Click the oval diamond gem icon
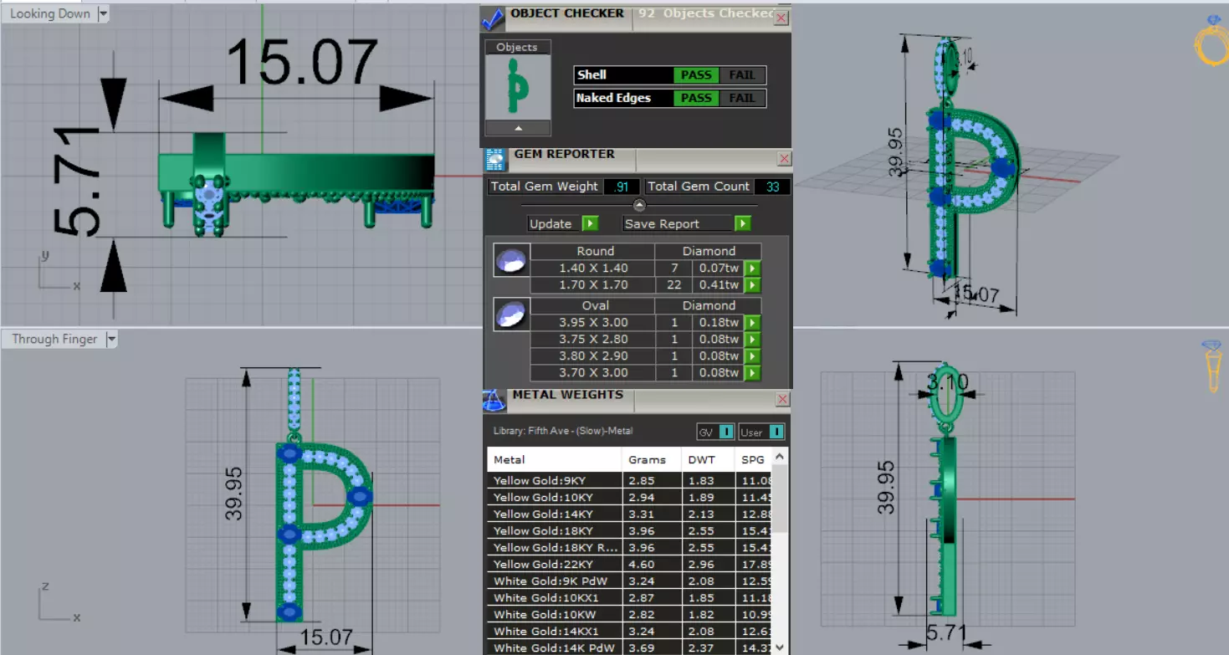1229x655 pixels. coord(511,315)
